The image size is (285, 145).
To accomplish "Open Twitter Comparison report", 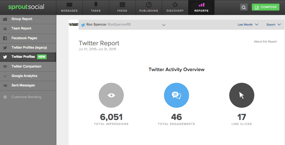I will [28, 66].
